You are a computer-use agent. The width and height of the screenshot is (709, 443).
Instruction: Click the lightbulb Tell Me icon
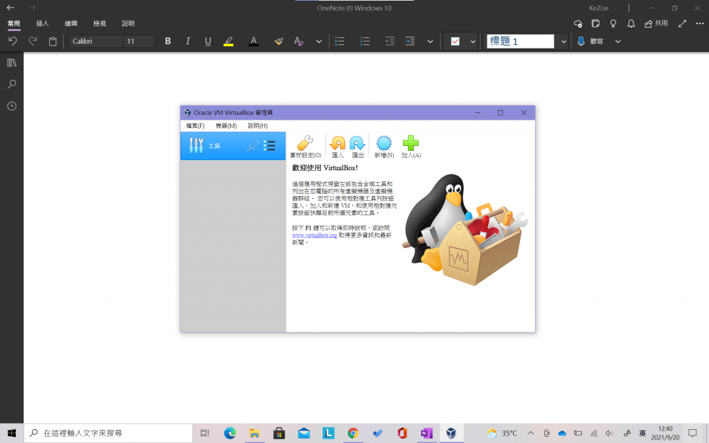[x=613, y=24]
